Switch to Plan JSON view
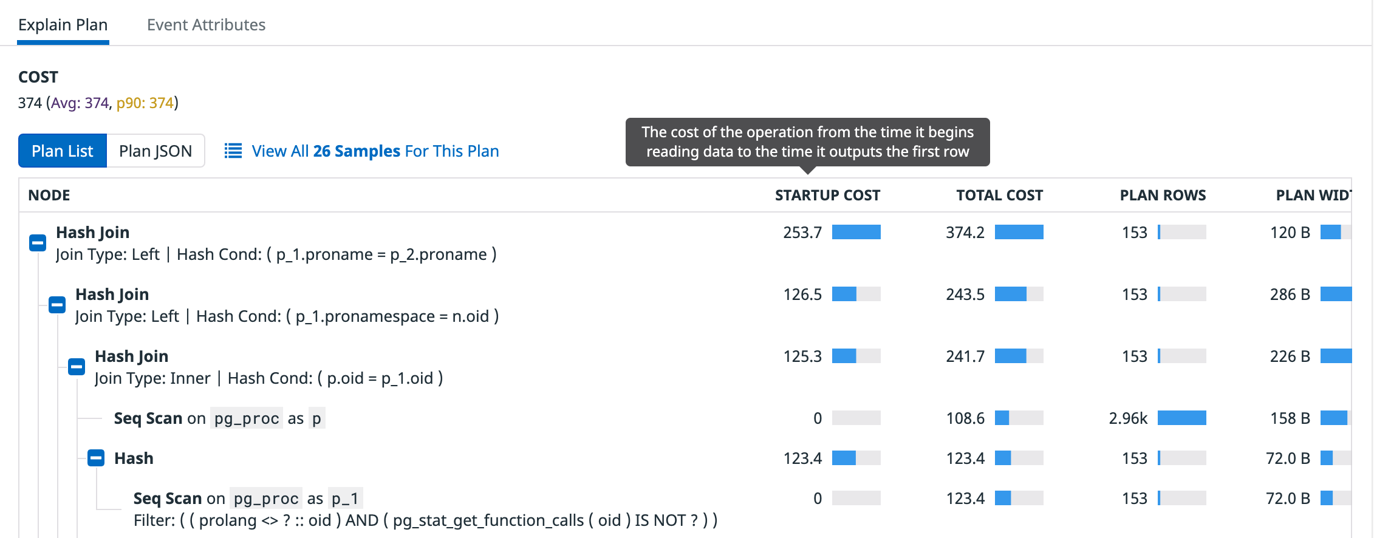Screen dimensions: 1374x538 (156, 151)
